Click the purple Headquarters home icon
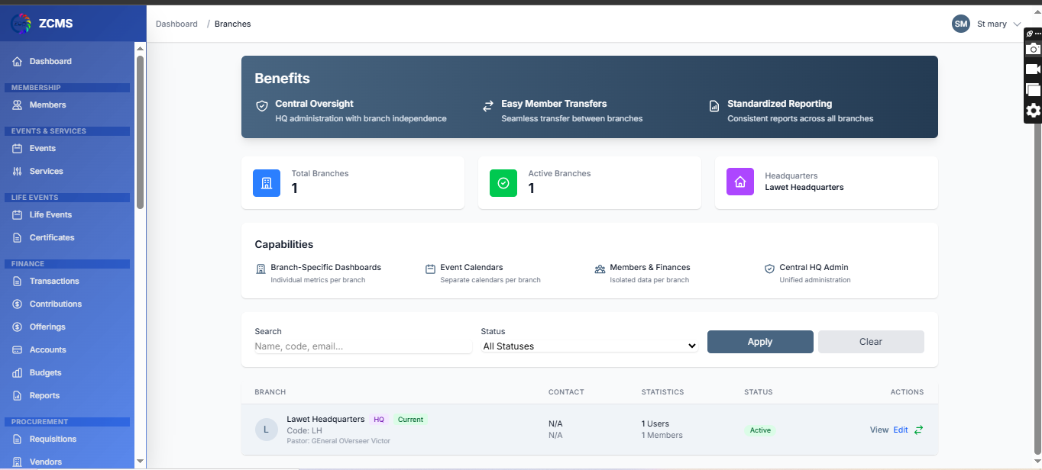Screen dimensions: 1042x470 click(x=739, y=182)
